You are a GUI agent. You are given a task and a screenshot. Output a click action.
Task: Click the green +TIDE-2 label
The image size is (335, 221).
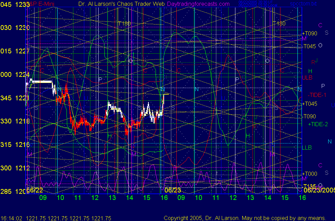click(x=318, y=124)
